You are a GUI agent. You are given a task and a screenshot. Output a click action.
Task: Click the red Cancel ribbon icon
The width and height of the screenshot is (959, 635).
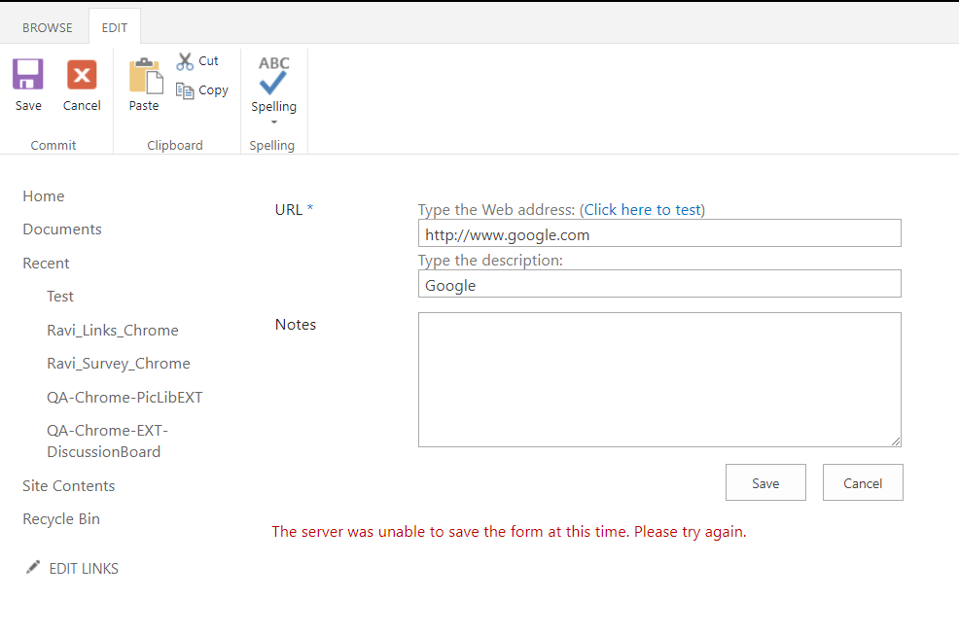[x=82, y=75]
